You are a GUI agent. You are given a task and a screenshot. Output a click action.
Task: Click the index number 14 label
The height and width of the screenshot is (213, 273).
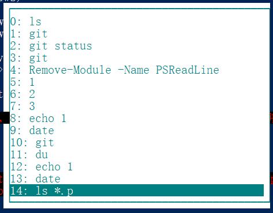pyautogui.click(x=17, y=191)
